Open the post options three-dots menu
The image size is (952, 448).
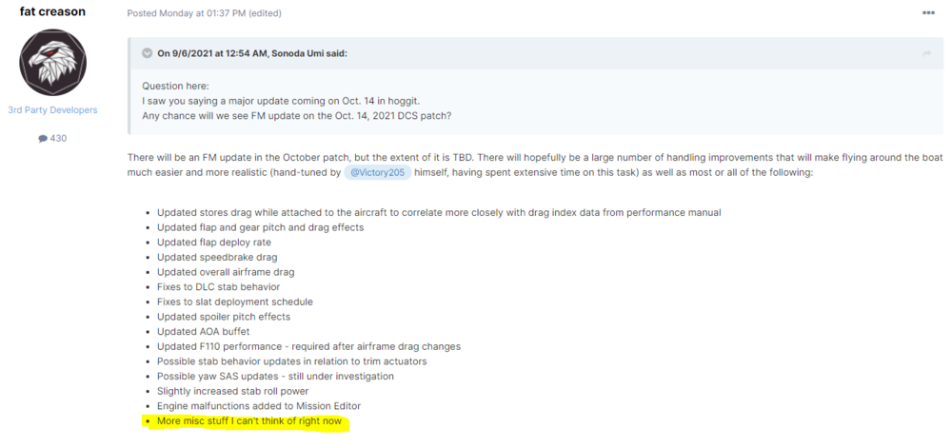point(928,12)
